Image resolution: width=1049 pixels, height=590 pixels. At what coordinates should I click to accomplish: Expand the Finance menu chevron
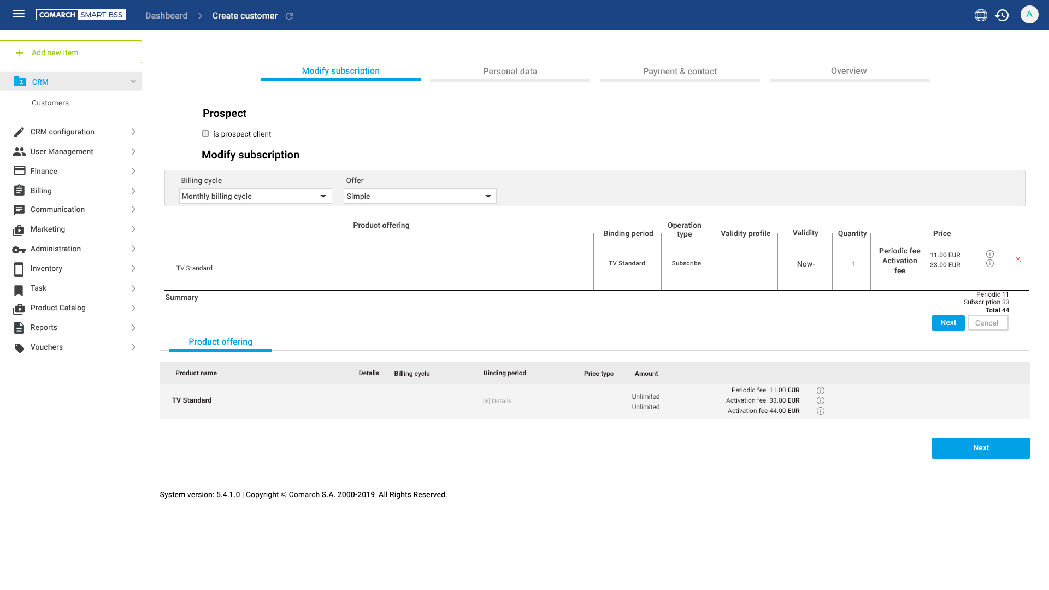coord(133,171)
